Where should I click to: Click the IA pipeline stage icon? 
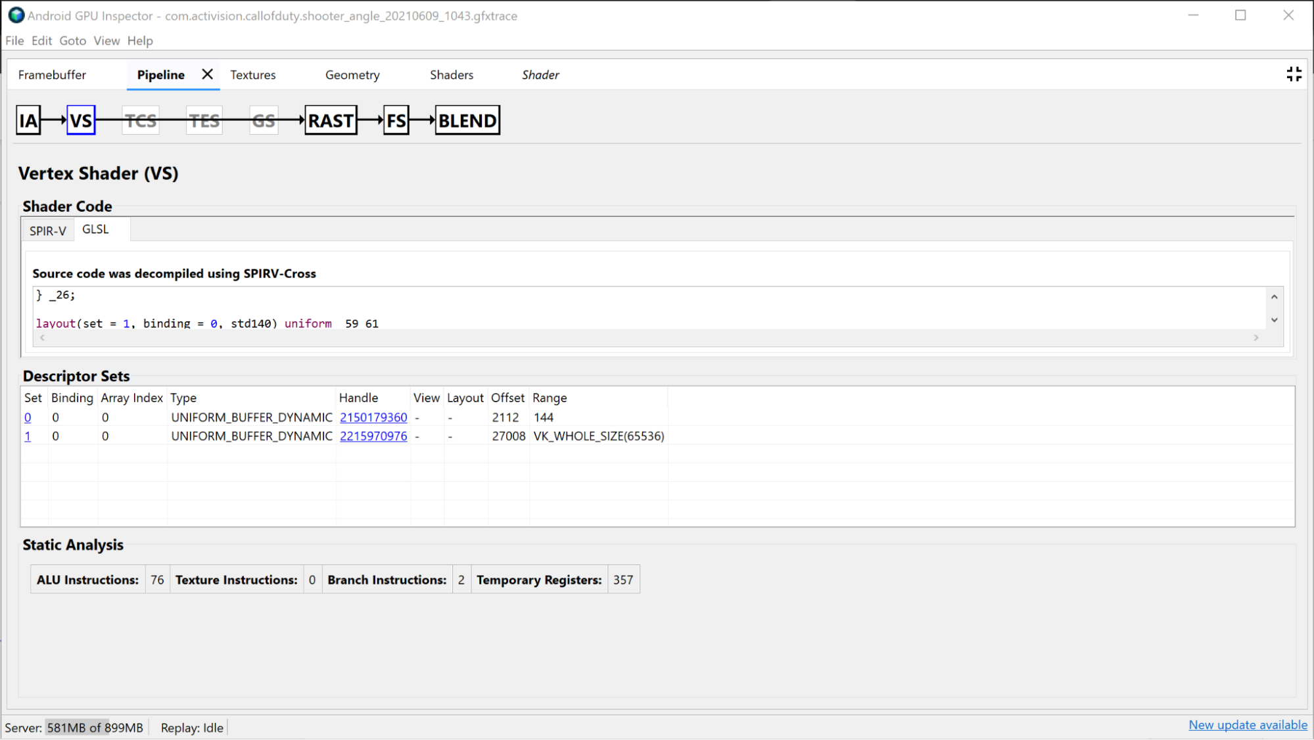click(28, 120)
